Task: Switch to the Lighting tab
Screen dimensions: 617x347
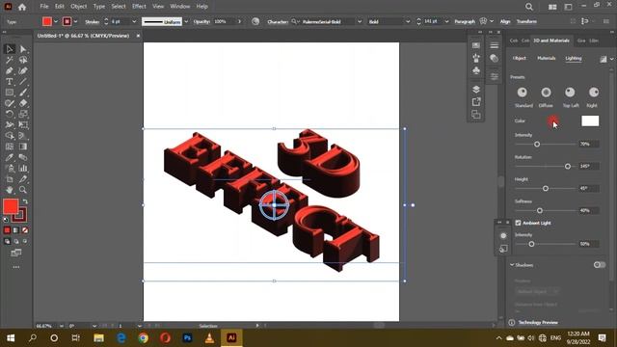Action: tap(574, 58)
